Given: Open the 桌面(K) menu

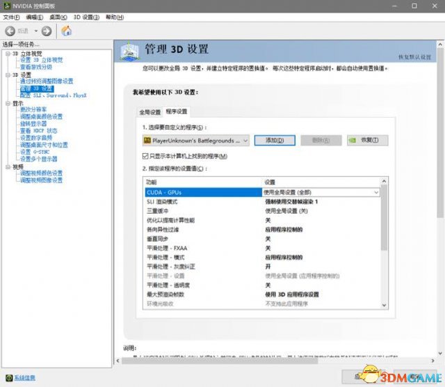Looking at the screenshot, I should 58,17.
